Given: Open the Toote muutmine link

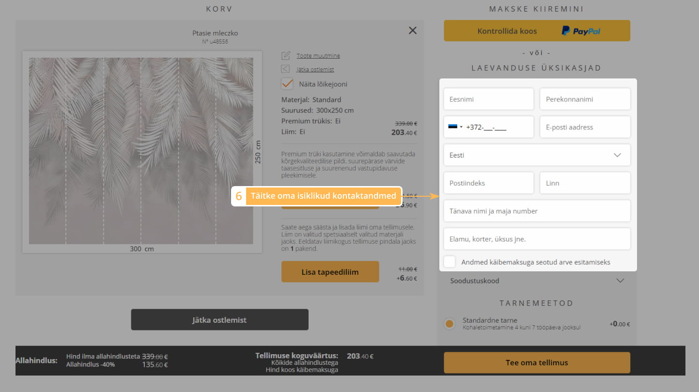Looking at the screenshot, I should pyautogui.click(x=318, y=56).
